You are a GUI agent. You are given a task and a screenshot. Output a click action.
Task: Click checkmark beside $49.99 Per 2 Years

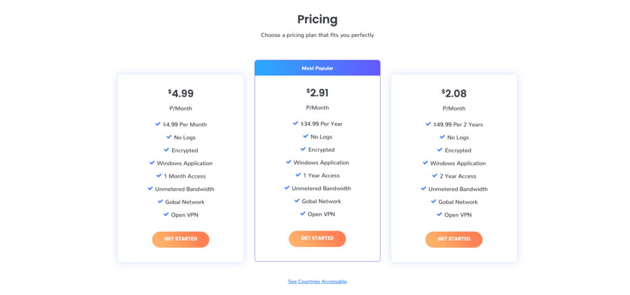click(428, 124)
